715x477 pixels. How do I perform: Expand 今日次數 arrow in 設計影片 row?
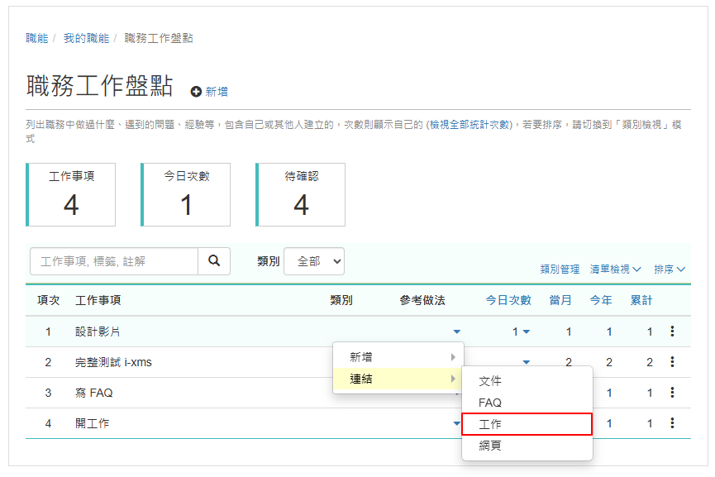point(527,332)
